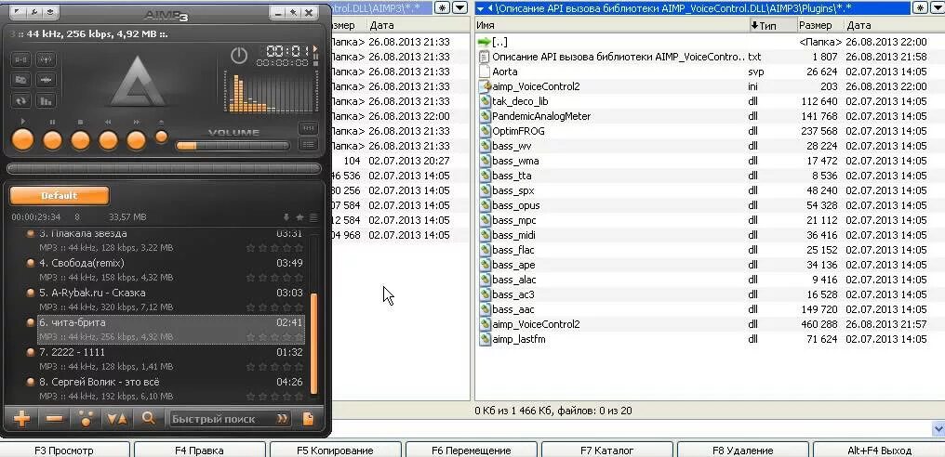Click the favorites star icon in playlist header
Image resolution: width=945 pixels, height=457 pixels.
click(299, 217)
